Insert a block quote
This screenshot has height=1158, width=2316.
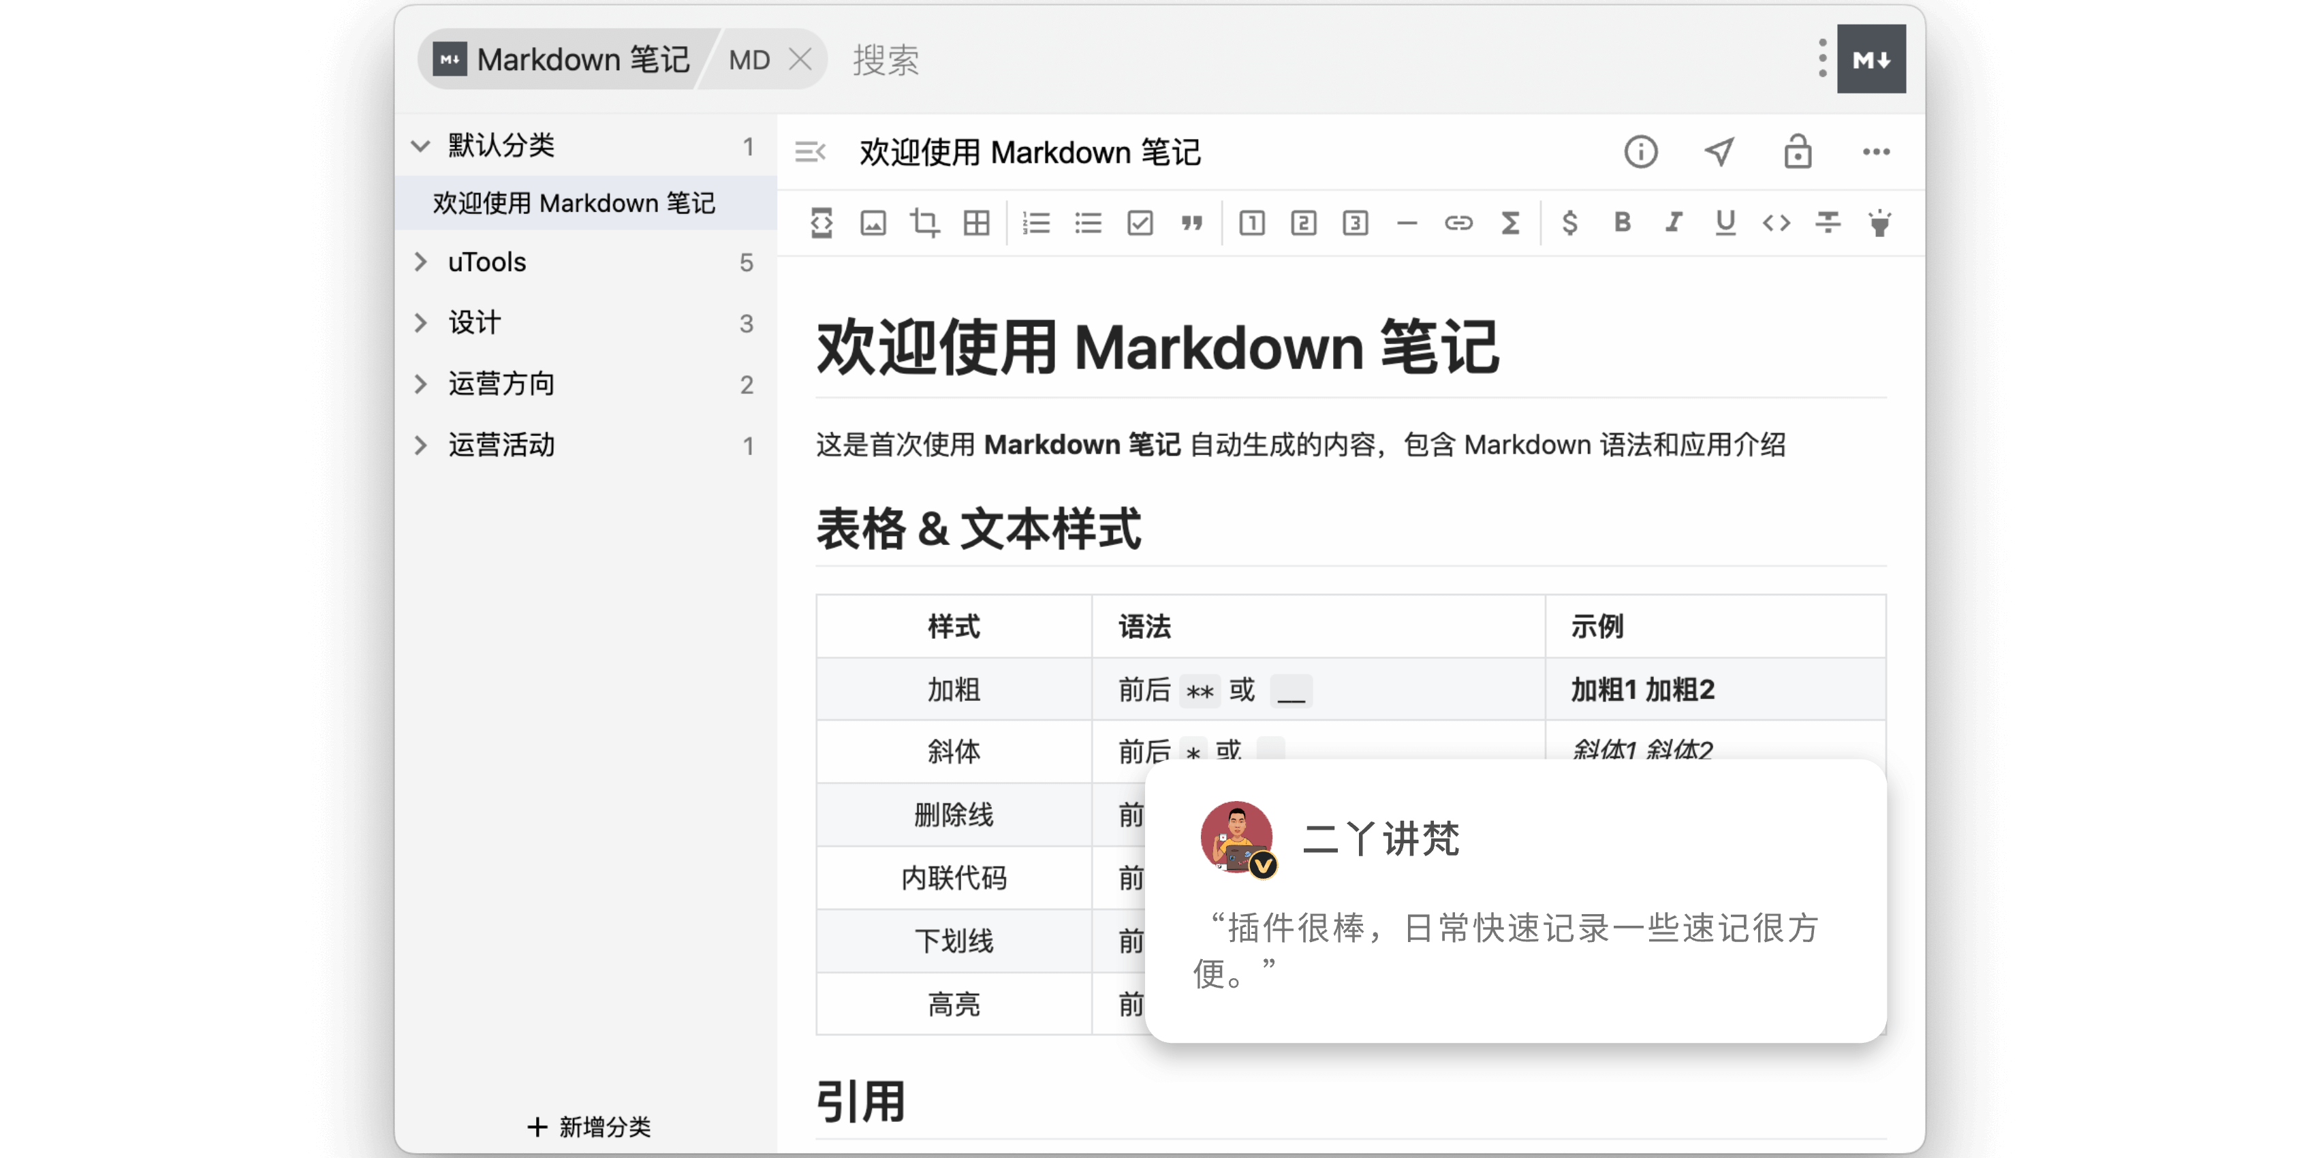point(1191,222)
